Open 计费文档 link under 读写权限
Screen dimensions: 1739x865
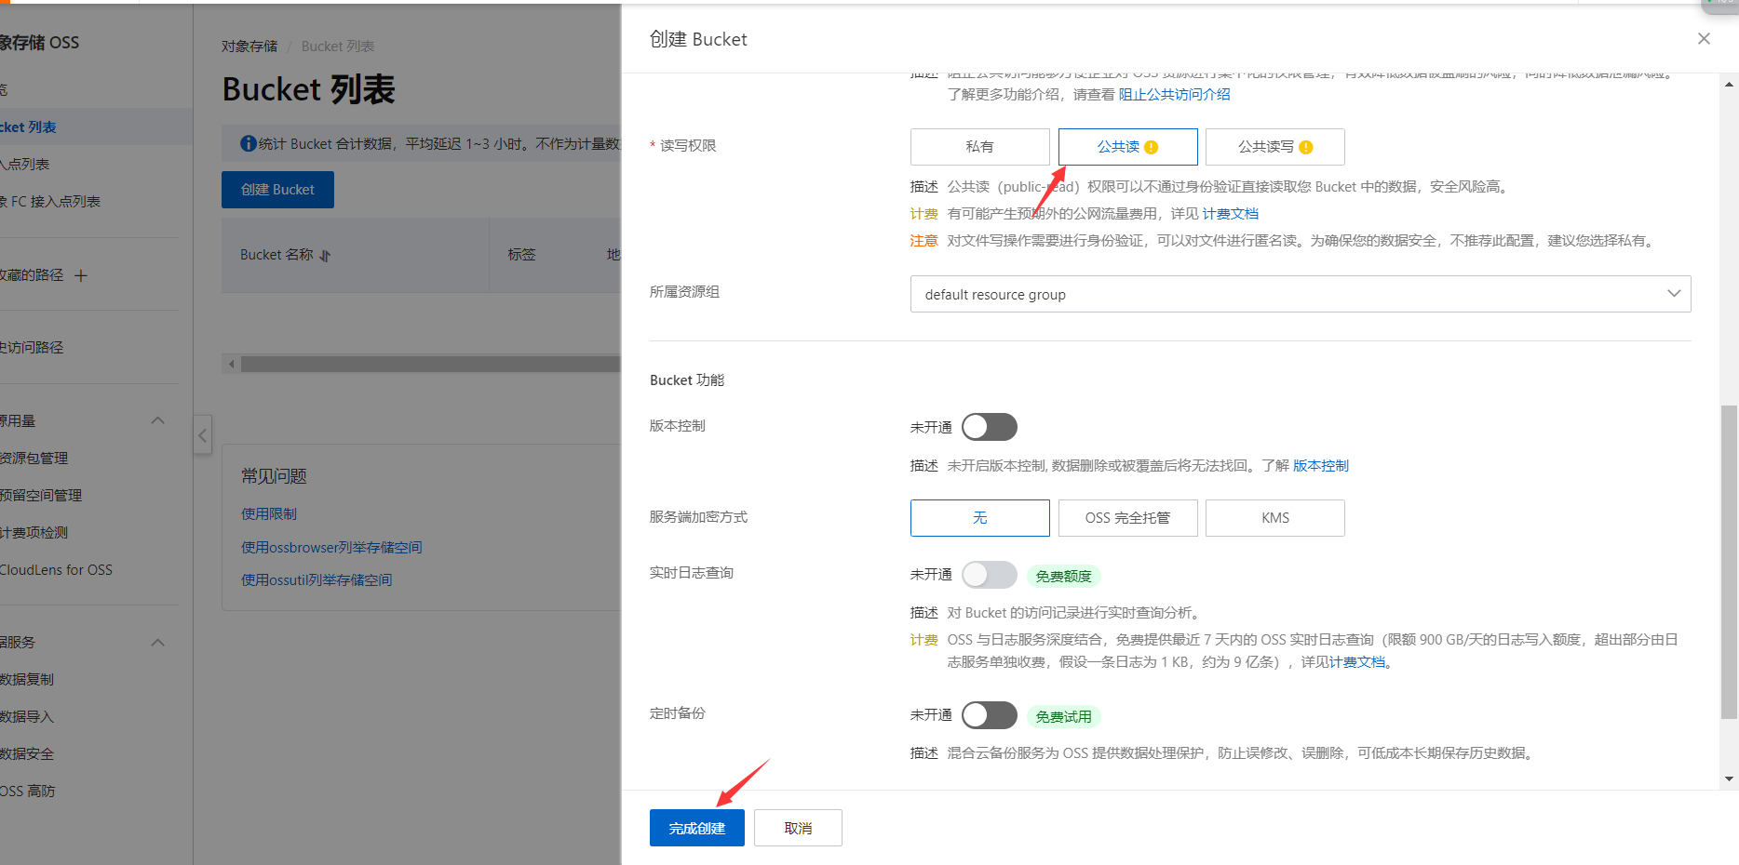[x=1230, y=214]
